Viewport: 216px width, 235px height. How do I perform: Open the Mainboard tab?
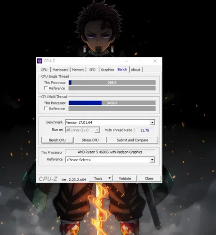(60, 70)
